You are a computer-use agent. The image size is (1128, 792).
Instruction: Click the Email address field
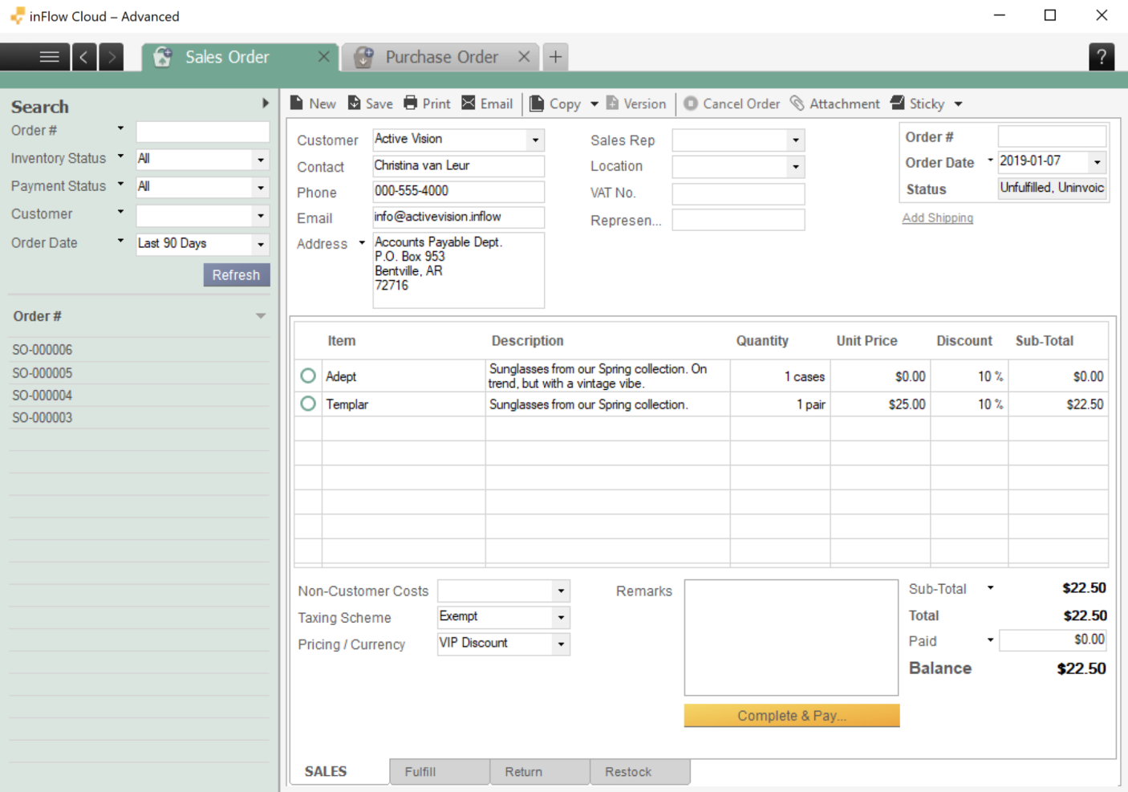[459, 217]
